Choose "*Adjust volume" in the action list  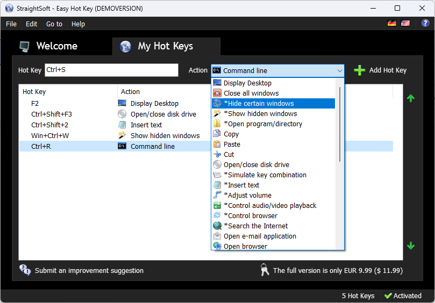(247, 195)
